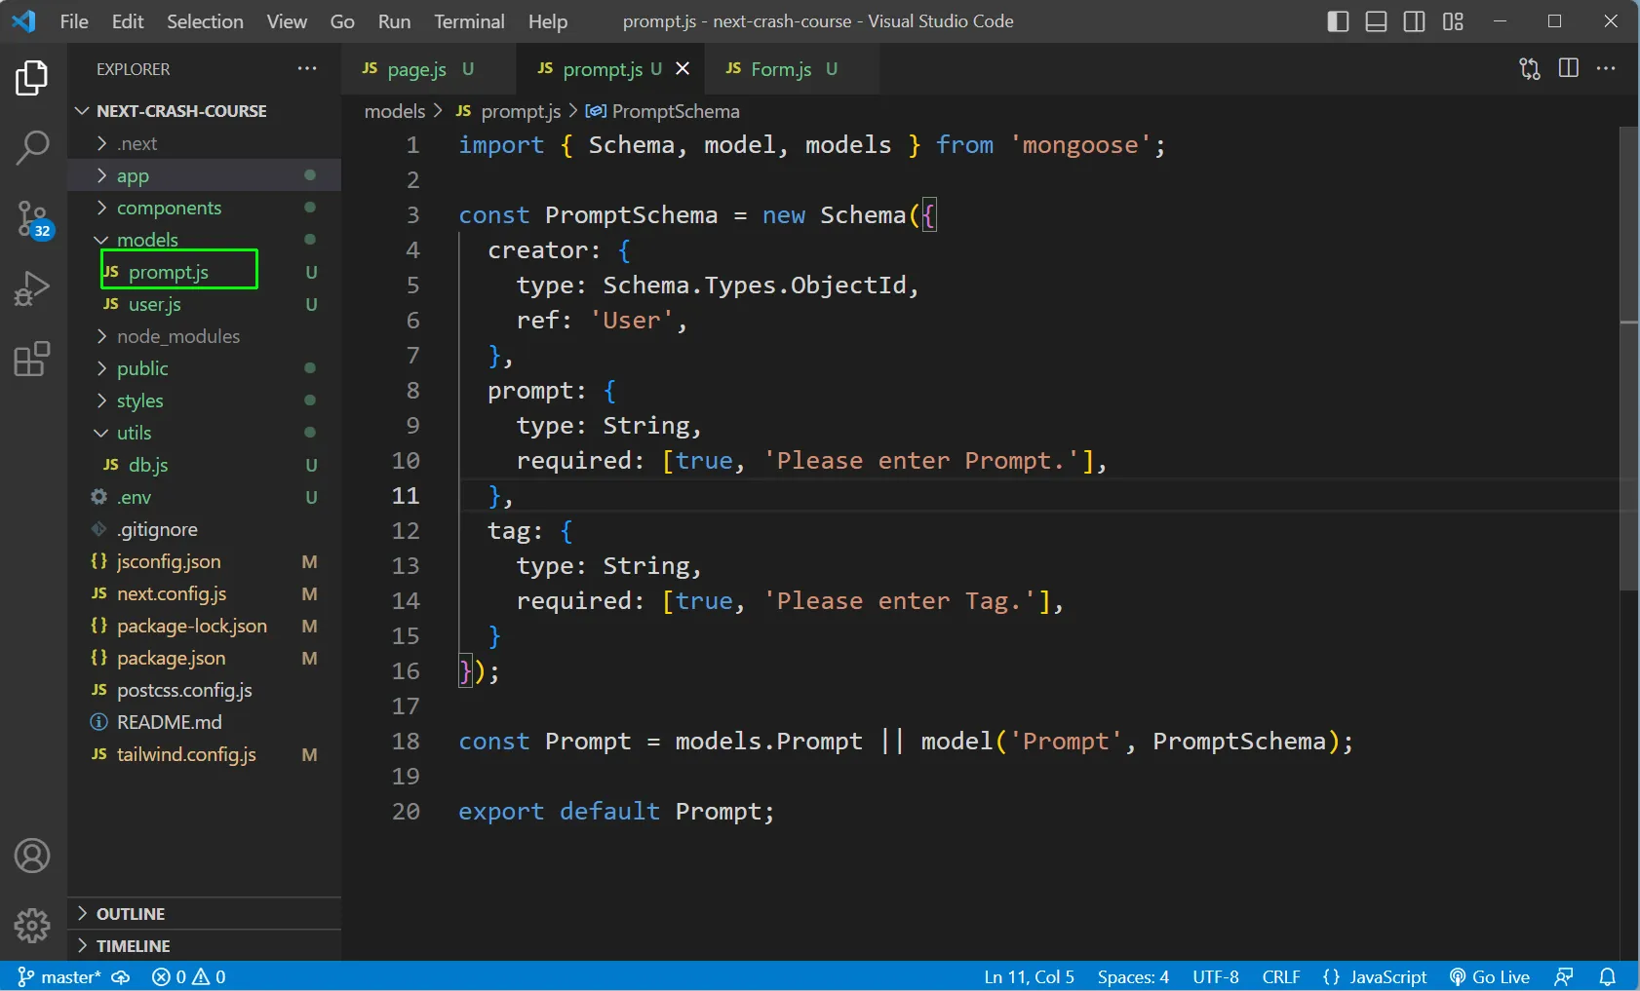Collapse the models folder
This screenshot has height=991, width=1640.
click(x=205, y=240)
